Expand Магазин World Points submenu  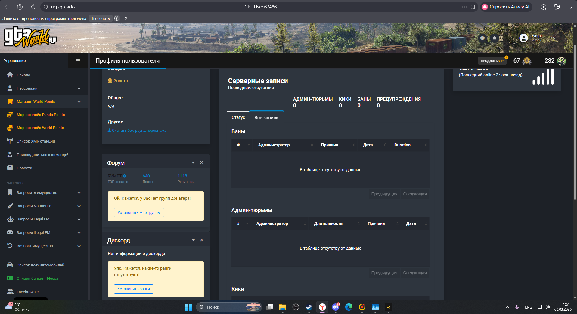[44, 101]
